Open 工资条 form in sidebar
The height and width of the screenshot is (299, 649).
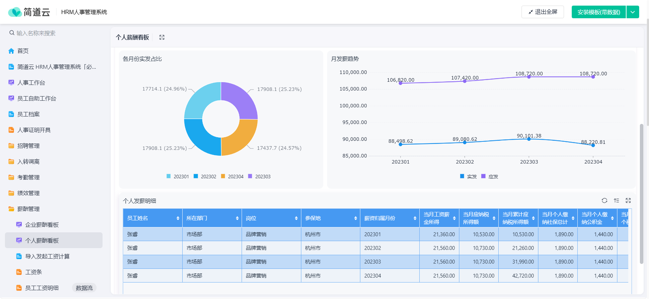(x=34, y=272)
